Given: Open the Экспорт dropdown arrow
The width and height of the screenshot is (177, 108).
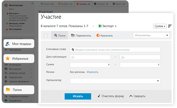Looking at the screenshot, I should [116, 26].
